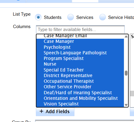The width and height of the screenshot is (134, 122).
Task: Choose District Representative in the list
Action: (80, 76)
